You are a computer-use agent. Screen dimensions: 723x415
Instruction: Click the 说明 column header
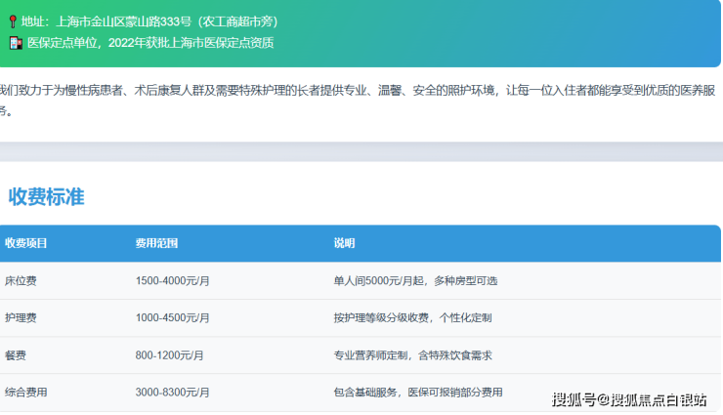344,243
